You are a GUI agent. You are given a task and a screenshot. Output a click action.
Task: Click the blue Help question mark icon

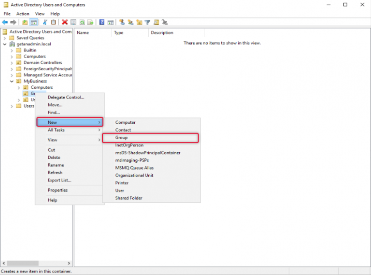pyautogui.click(x=102, y=22)
